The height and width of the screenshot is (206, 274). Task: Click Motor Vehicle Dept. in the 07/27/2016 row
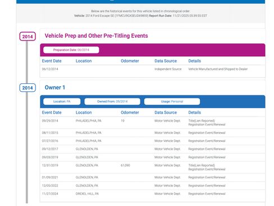coord(167,141)
